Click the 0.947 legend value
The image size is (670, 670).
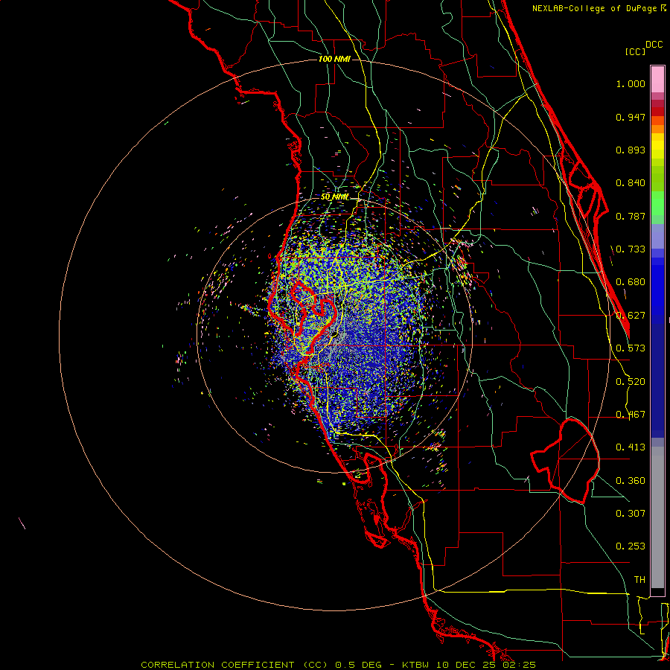point(631,117)
